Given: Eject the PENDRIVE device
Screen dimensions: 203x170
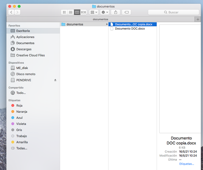Looking at the screenshot, I should [55, 80].
